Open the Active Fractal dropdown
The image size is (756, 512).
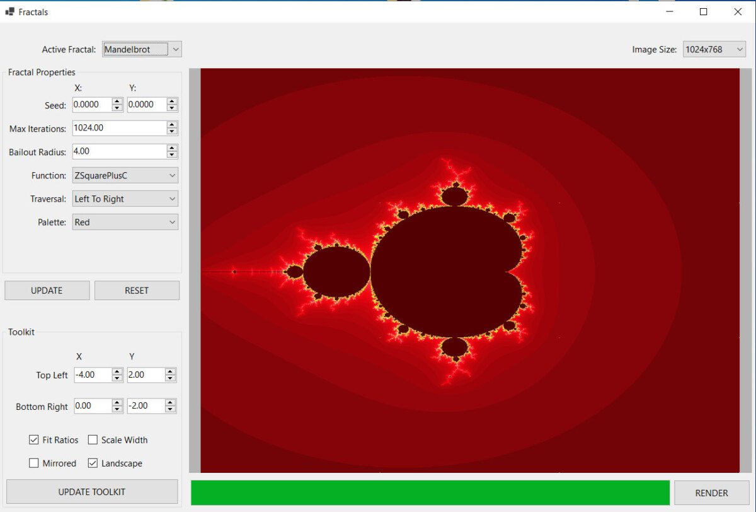pyautogui.click(x=142, y=49)
